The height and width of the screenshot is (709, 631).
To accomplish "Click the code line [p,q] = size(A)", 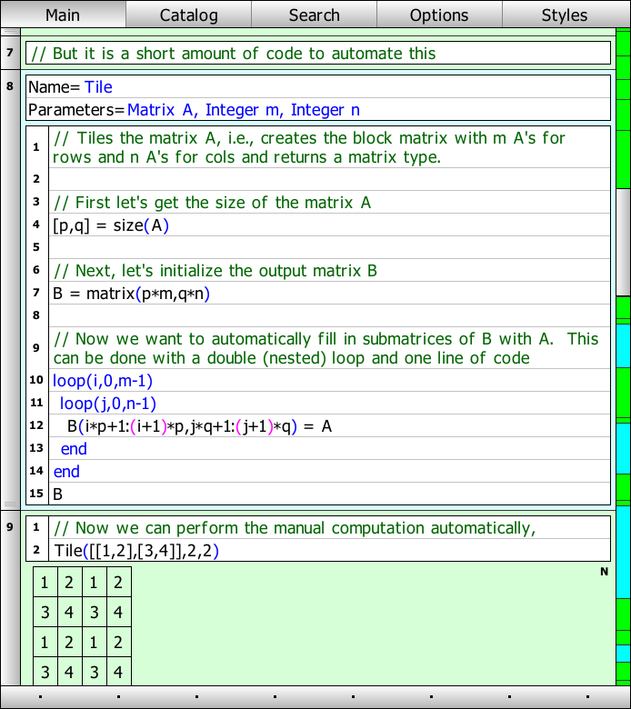I will click(x=111, y=225).
